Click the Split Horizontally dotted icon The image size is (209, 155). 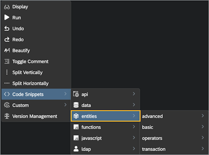(7, 83)
